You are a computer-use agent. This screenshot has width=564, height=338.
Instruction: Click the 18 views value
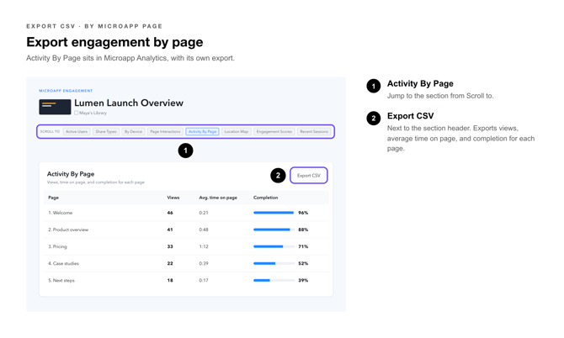[x=170, y=280]
